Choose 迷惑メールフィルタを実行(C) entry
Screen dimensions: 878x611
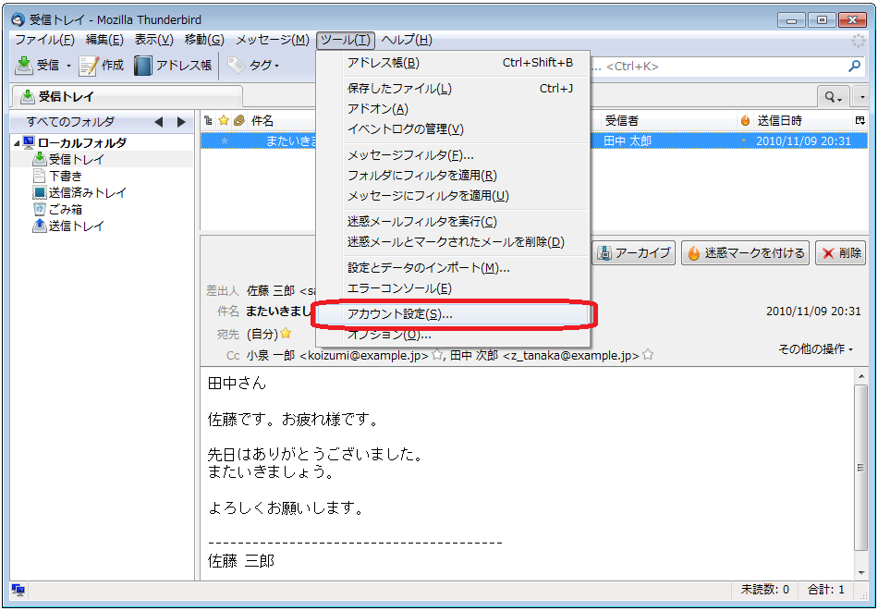[453, 222]
